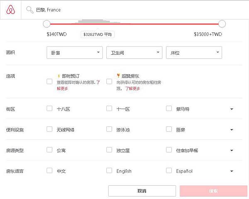Click the Airbnb logo icon
Viewport: 249px width, 199px height.
[10, 10]
